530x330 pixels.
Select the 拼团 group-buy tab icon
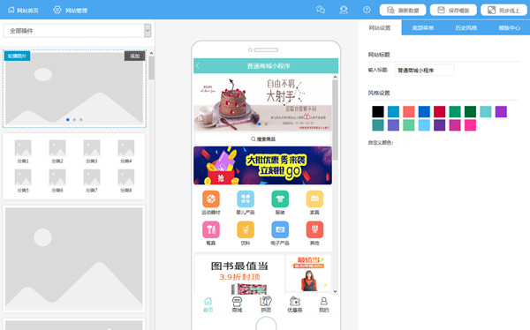(266, 301)
